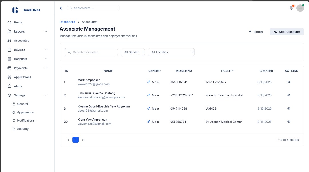Image resolution: width=309 pixels, height=172 pixels.
Task: Click the Add Associate button
Action: coord(286,32)
